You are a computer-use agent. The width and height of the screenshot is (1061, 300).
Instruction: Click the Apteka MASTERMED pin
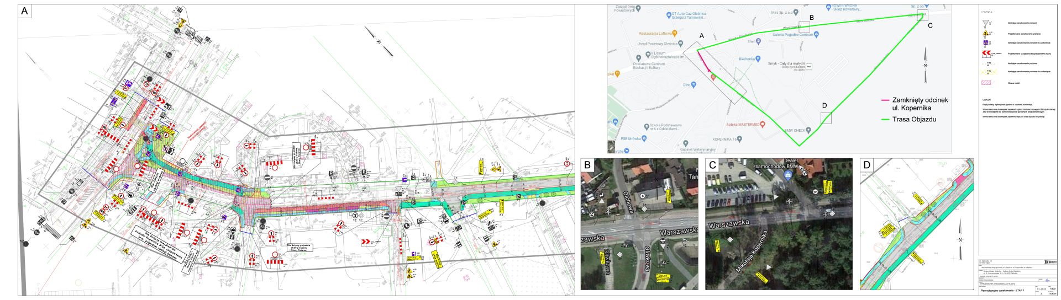coord(763,124)
